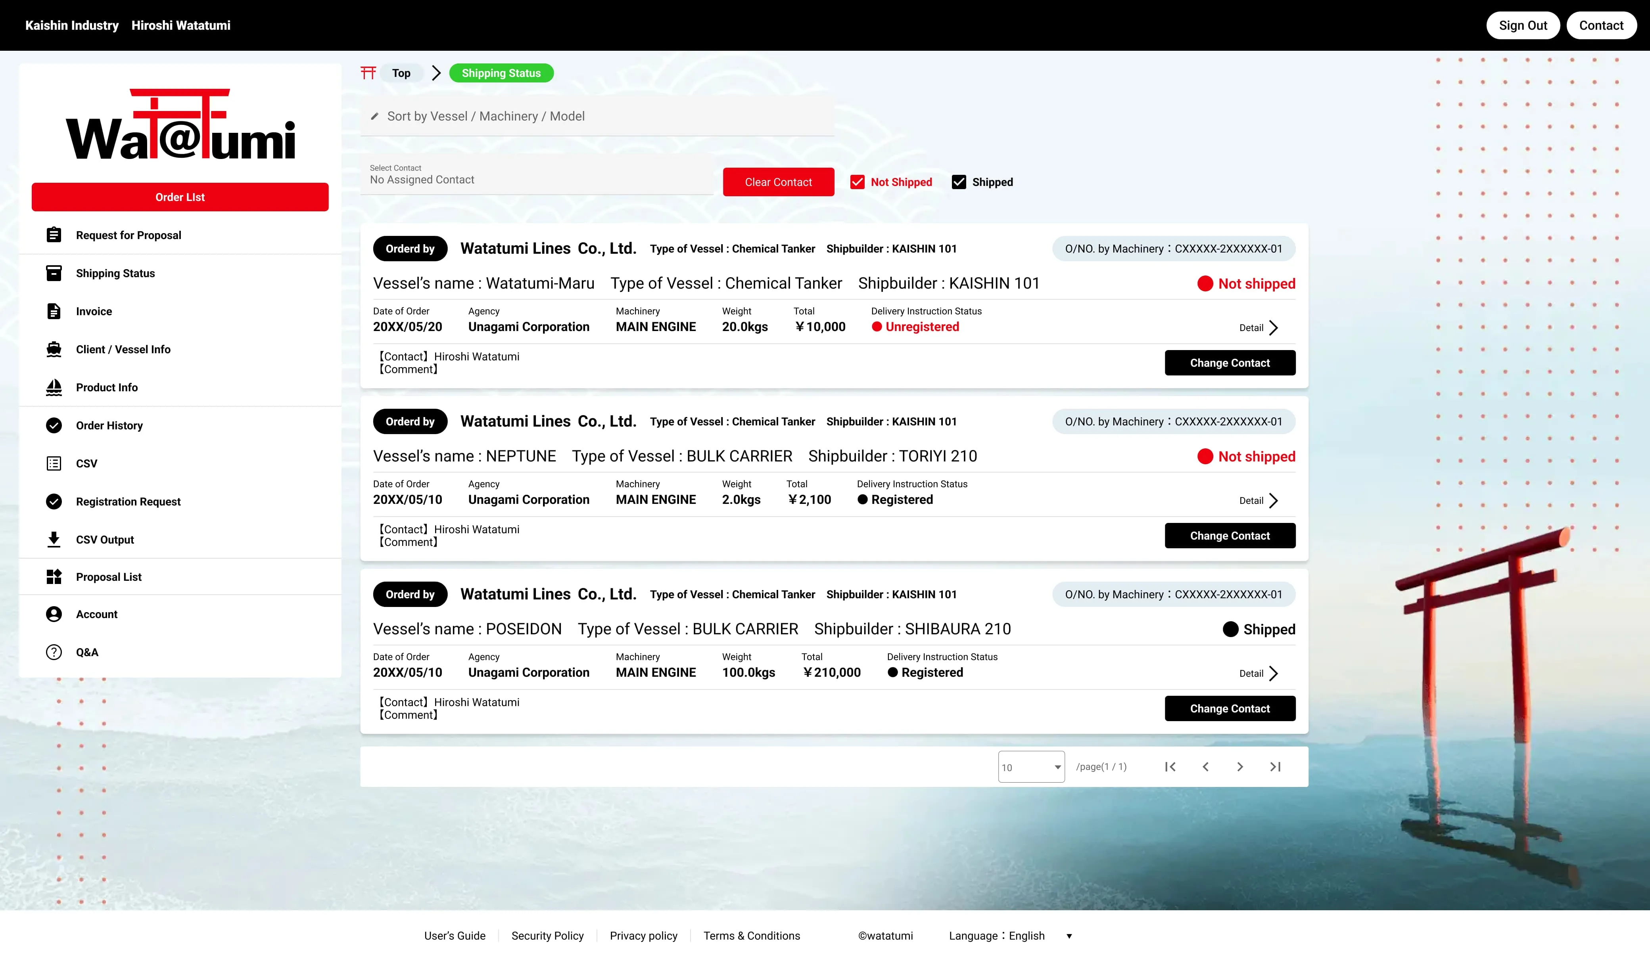Click the Top breadcrumb link
The image size is (1650, 961).
(x=401, y=73)
